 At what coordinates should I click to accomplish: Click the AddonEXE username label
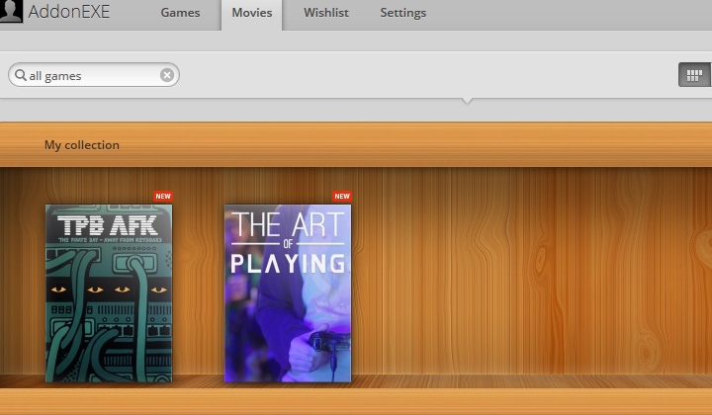[x=68, y=13]
